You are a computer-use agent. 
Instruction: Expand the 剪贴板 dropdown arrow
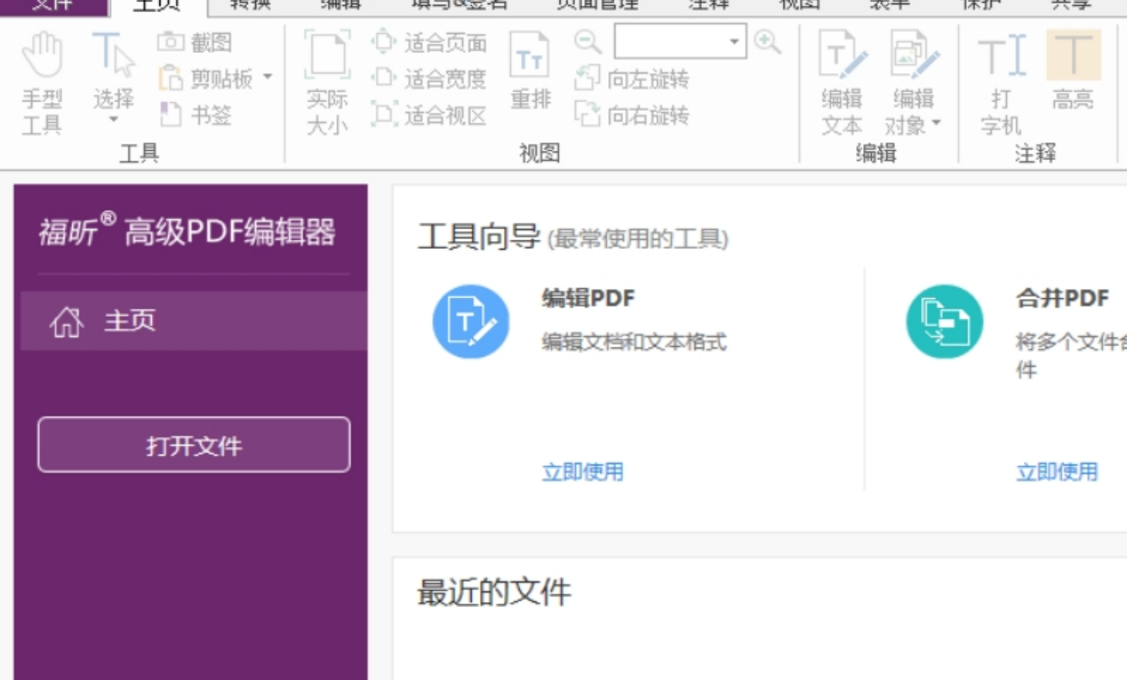click(268, 77)
